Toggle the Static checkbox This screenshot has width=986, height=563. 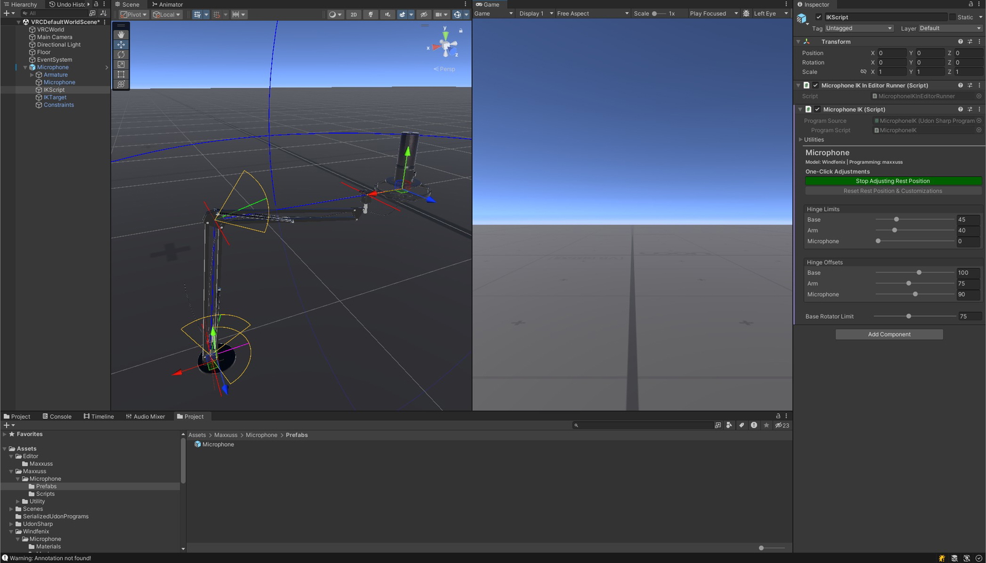point(952,17)
